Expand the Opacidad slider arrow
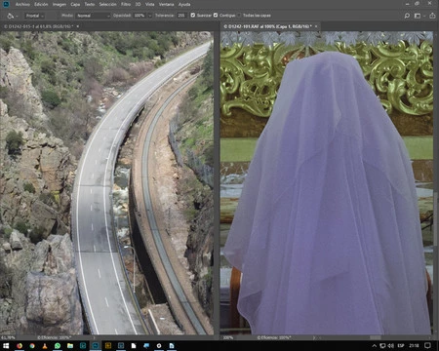The height and width of the screenshot is (351, 439). click(x=150, y=16)
